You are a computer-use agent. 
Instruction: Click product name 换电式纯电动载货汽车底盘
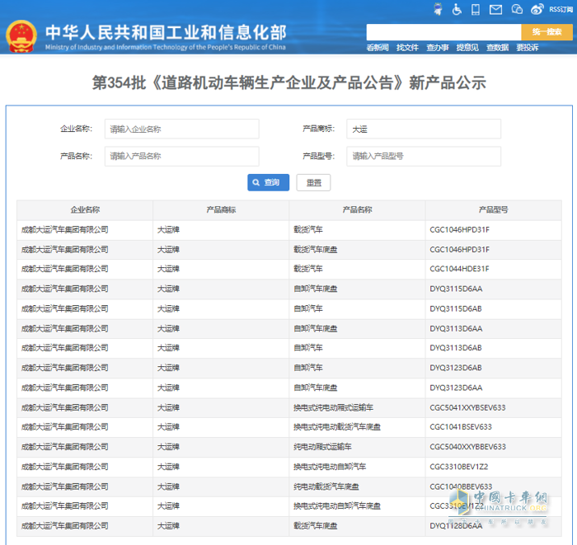[337, 427]
